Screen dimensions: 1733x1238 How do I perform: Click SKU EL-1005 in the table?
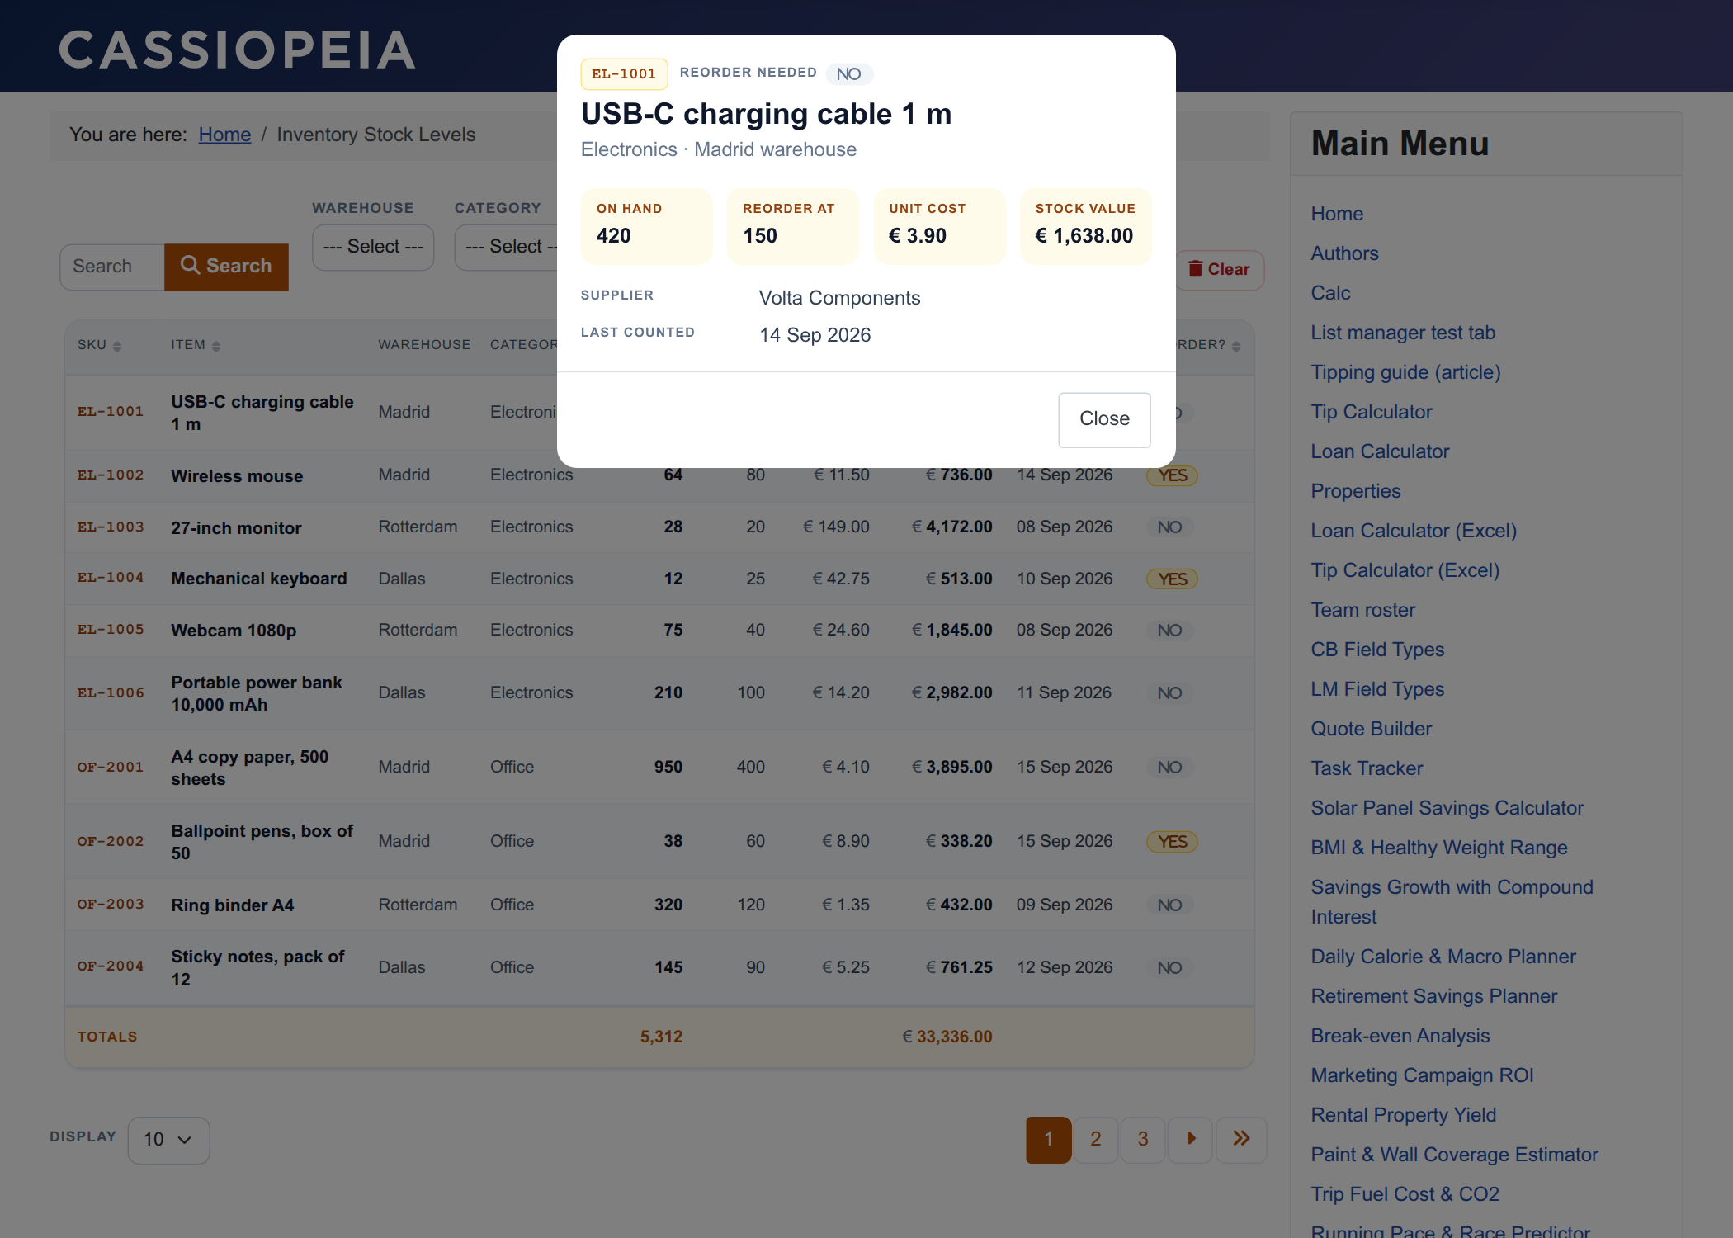coord(111,630)
